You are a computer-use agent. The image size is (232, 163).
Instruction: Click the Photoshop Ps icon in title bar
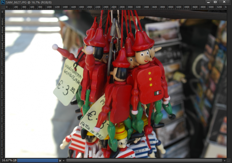click(x=3, y=2)
